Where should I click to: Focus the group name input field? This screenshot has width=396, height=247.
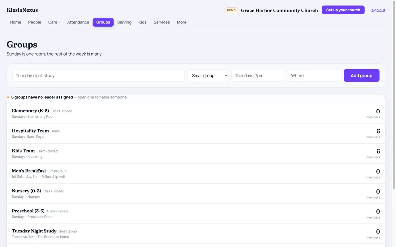tap(99, 76)
